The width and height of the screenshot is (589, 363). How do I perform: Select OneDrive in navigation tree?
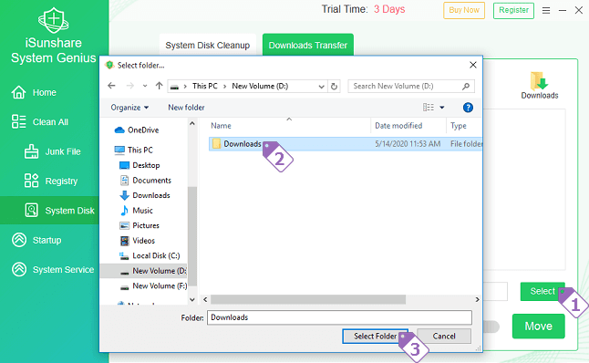point(143,130)
